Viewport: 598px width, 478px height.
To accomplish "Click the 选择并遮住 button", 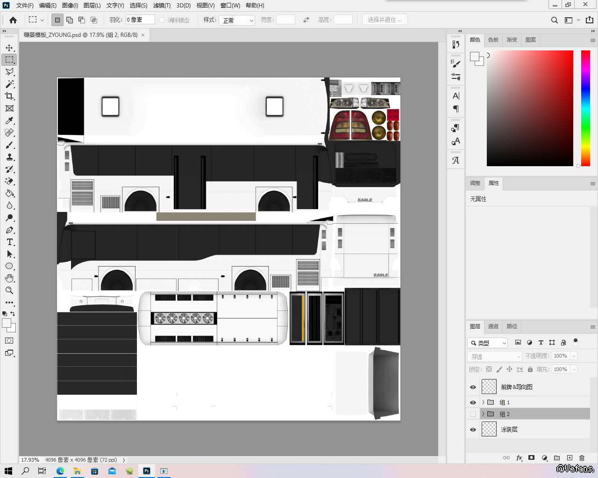I will [x=384, y=20].
